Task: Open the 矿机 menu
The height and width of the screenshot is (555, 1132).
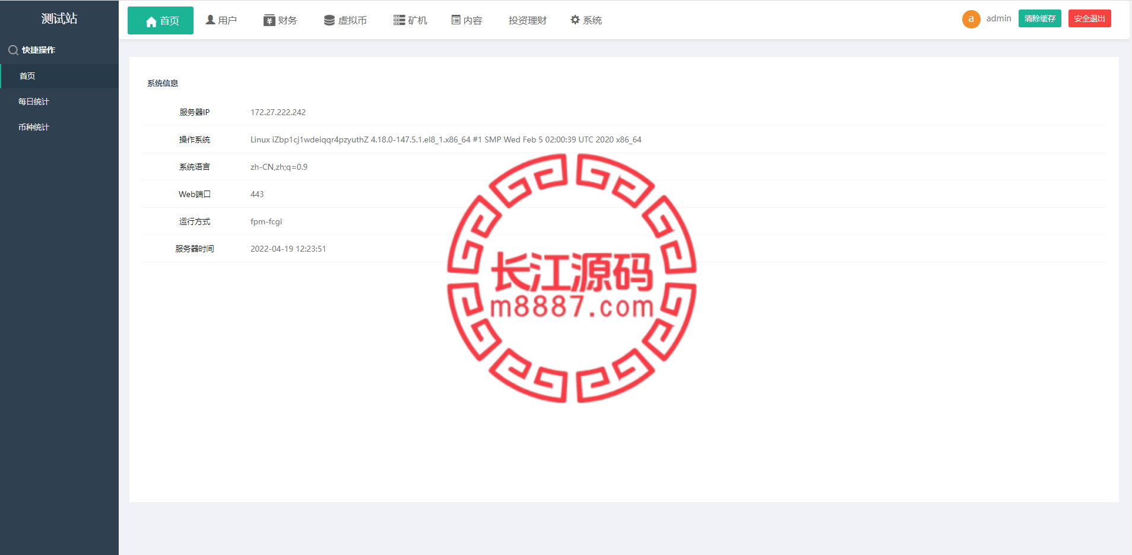Action: (x=410, y=20)
